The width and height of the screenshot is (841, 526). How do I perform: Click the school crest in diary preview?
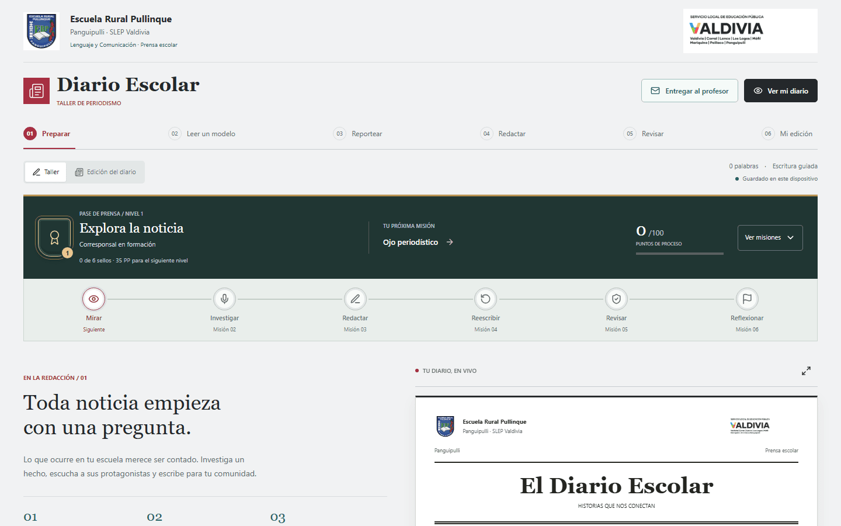pyautogui.click(x=445, y=426)
